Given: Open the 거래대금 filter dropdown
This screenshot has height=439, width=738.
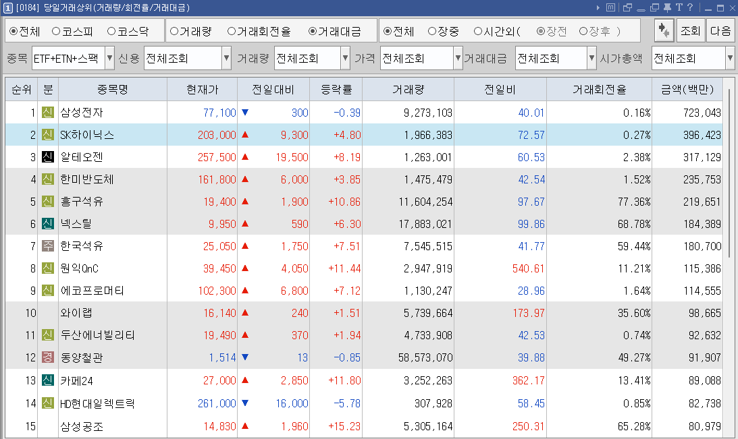Looking at the screenshot, I should (556, 58).
